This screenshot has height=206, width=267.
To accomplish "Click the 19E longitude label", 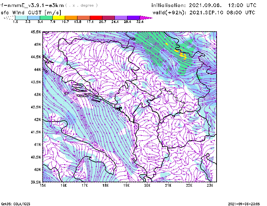I will pyautogui.click(x=126, y=185).
